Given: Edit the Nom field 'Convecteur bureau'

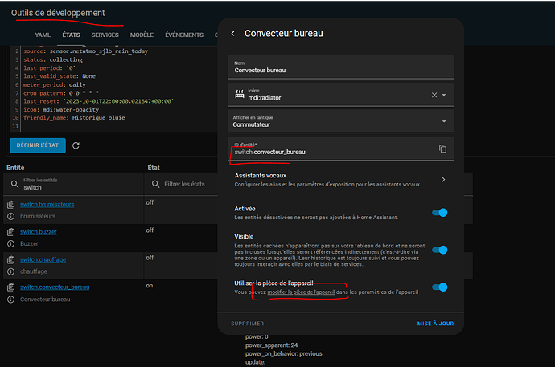Looking at the screenshot, I should (x=341, y=67).
